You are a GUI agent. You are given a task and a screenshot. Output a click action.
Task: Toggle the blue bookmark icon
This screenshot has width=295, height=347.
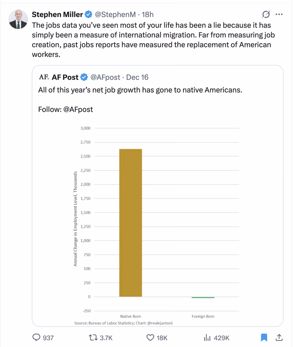(x=265, y=338)
